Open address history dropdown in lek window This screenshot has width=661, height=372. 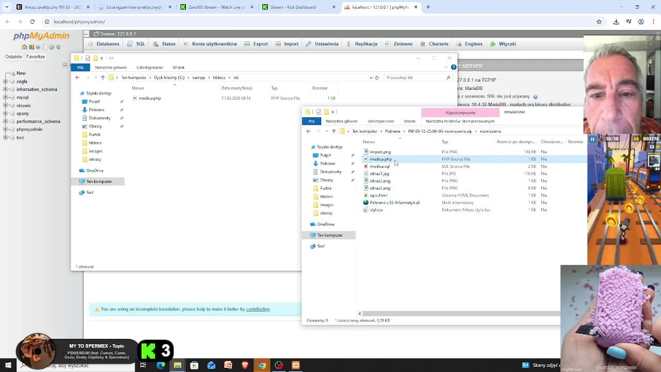pyautogui.click(x=371, y=78)
